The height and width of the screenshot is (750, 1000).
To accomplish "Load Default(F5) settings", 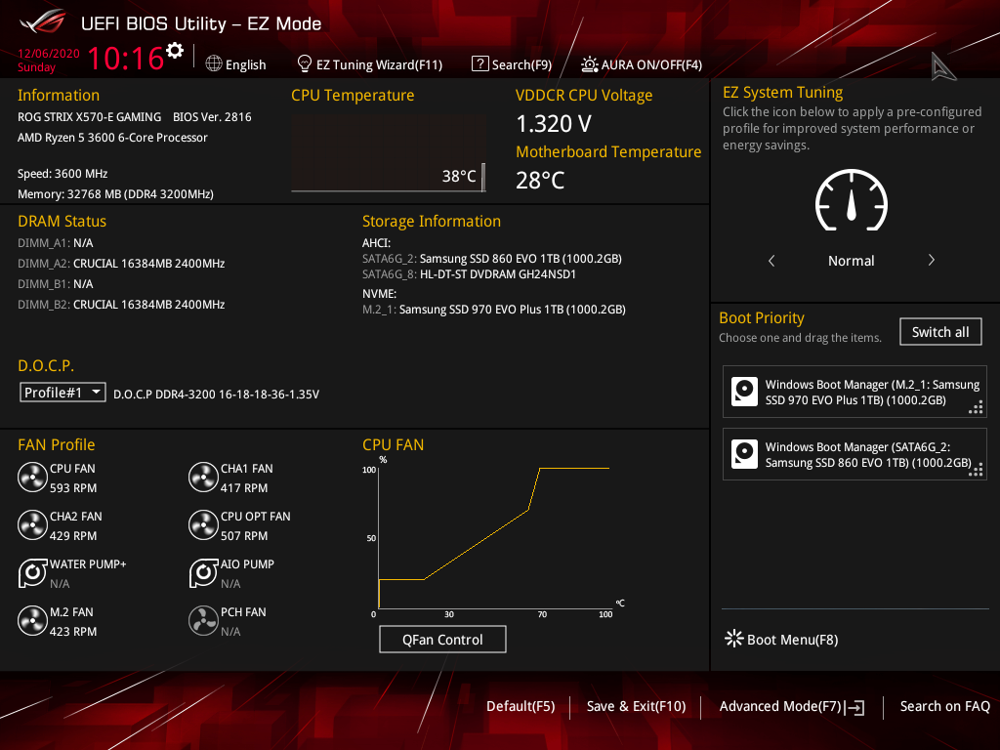I will point(521,707).
